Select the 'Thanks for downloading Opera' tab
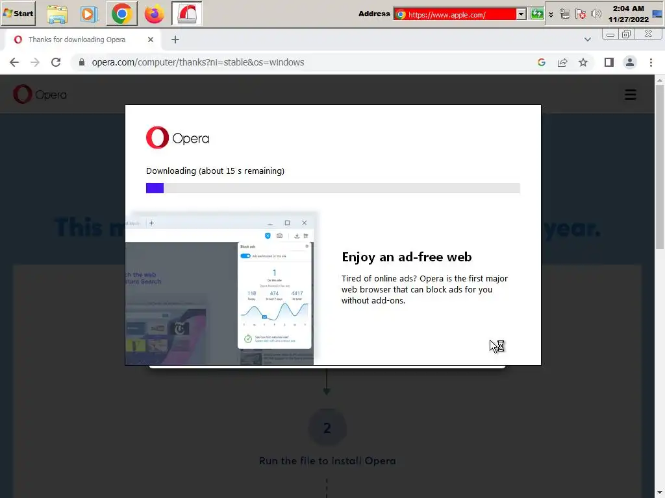The width and height of the screenshot is (665, 498). pos(77,40)
